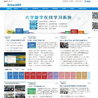The width and height of the screenshot is (98, 98).
Task: Click the 'more' link in the middle news panel
Action: click(x=57, y=38)
